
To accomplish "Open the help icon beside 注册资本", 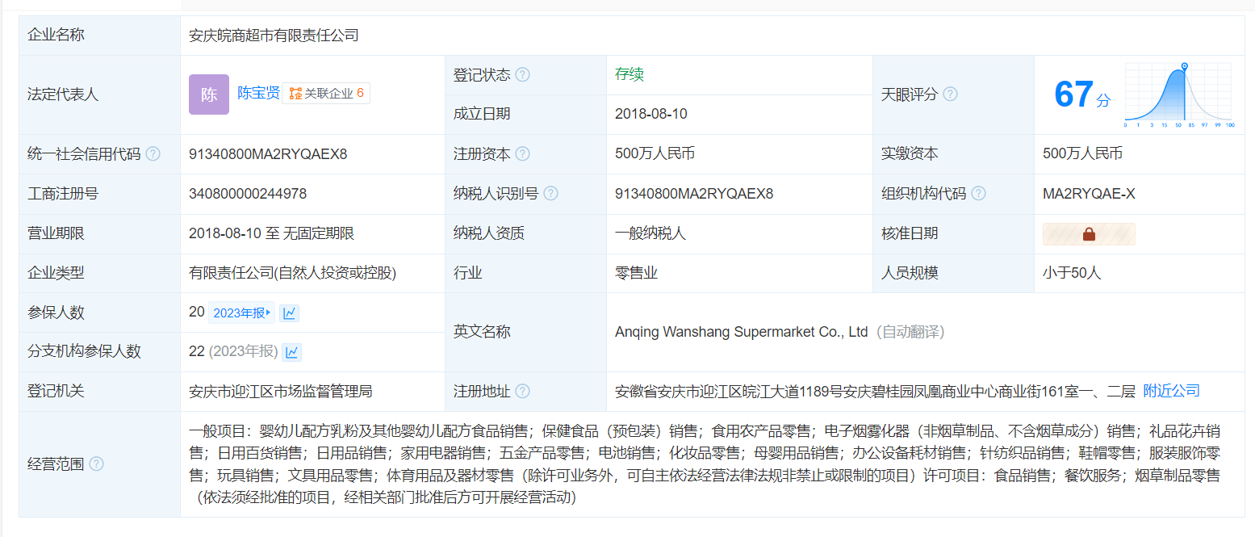I will click(523, 153).
